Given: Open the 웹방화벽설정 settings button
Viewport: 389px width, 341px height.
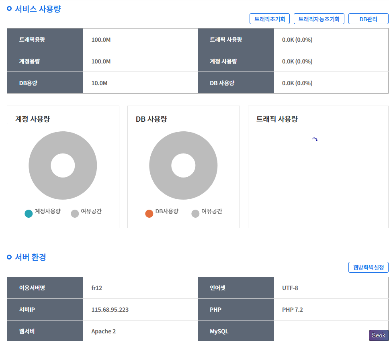Looking at the screenshot, I should coord(368,267).
